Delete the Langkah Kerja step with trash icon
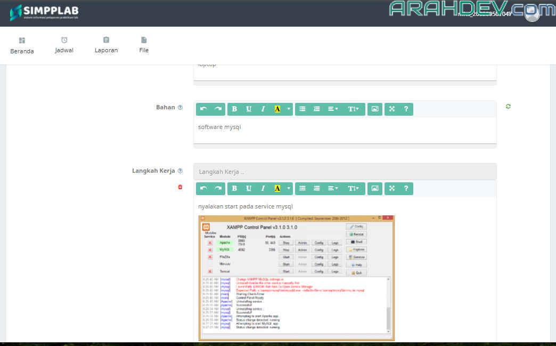The image size is (556, 346). [x=180, y=187]
